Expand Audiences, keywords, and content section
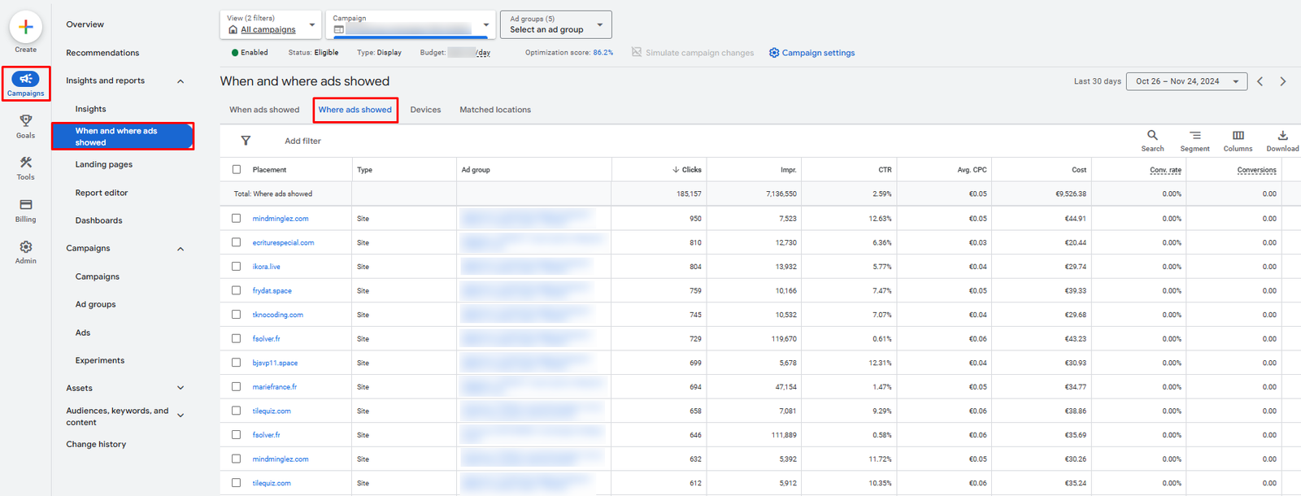Viewport: 1301px width, 496px height. pos(181,416)
